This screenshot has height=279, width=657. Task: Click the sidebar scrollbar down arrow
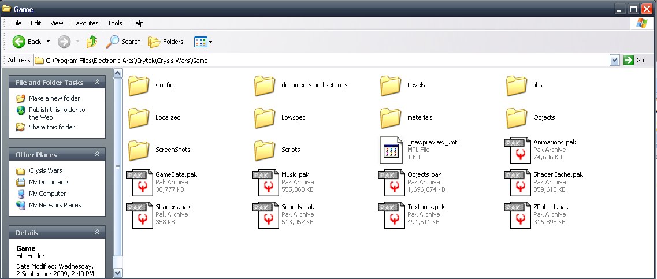pos(118,273)
